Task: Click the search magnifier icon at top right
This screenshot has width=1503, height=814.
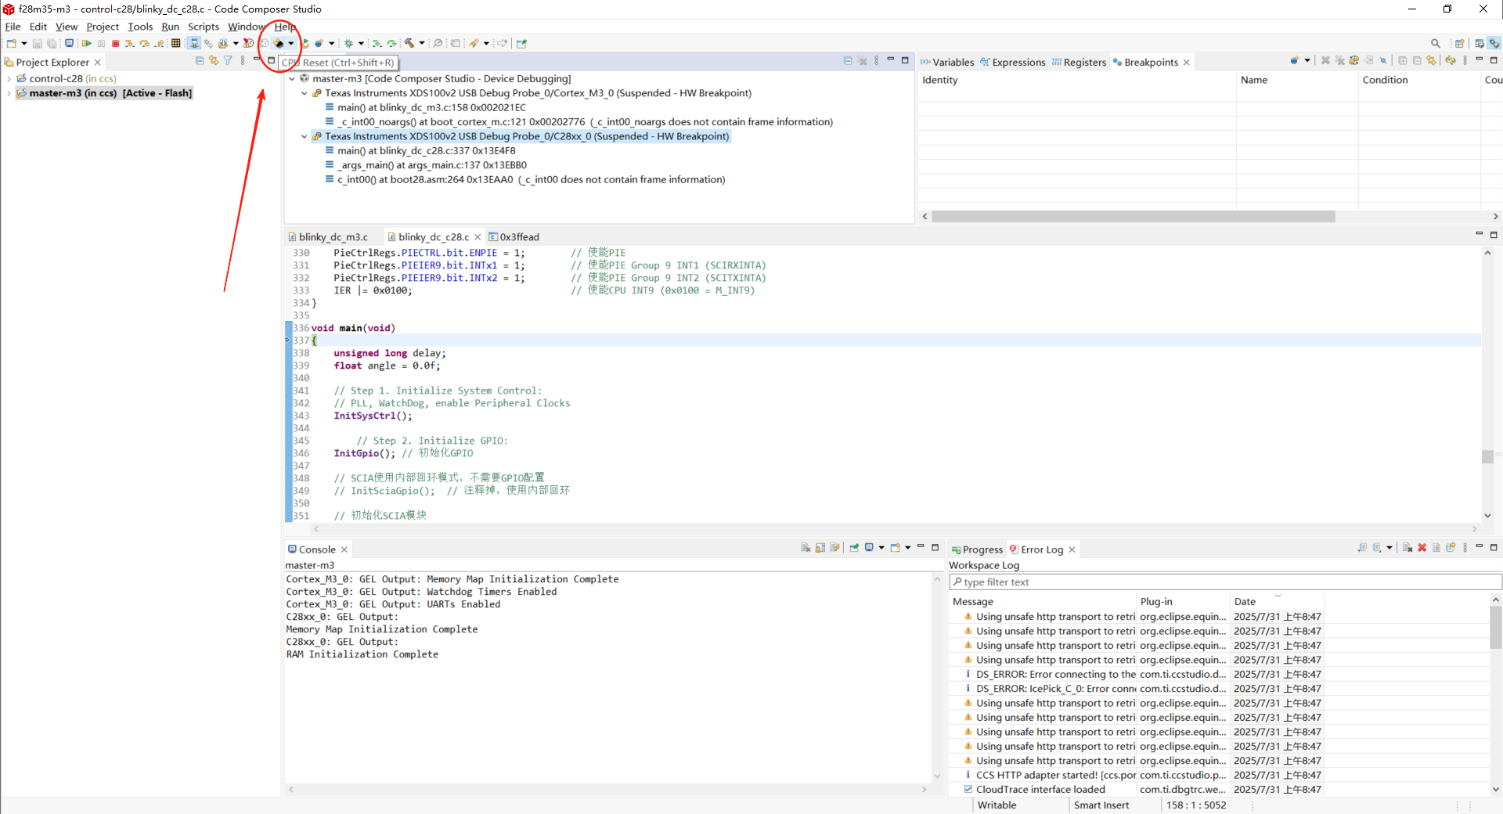Action: 1435,44
